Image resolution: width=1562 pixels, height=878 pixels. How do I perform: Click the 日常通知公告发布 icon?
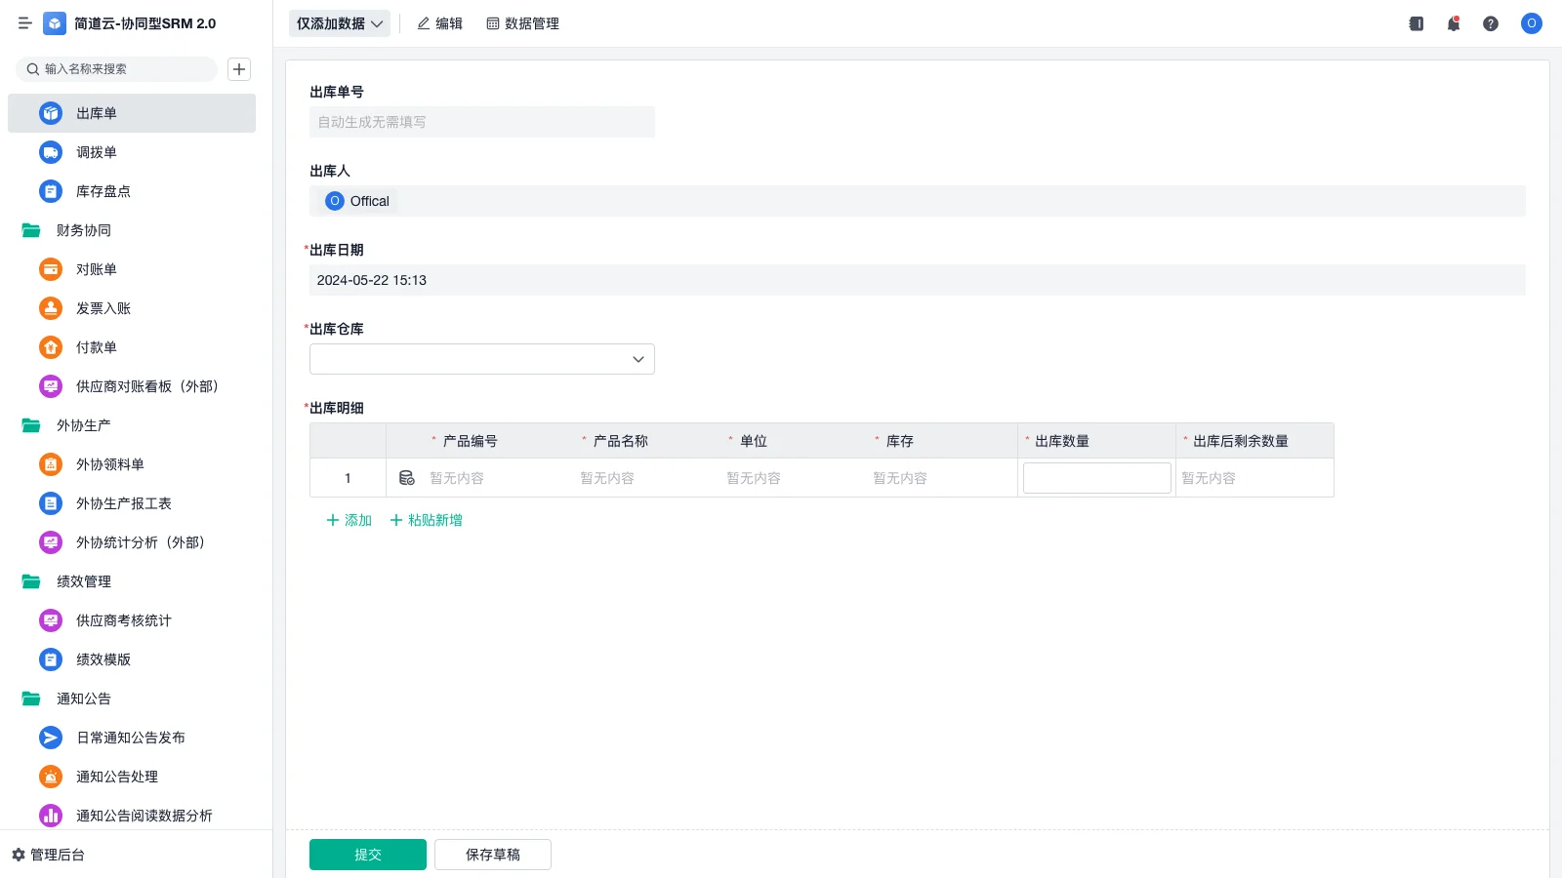pos(51,738)
